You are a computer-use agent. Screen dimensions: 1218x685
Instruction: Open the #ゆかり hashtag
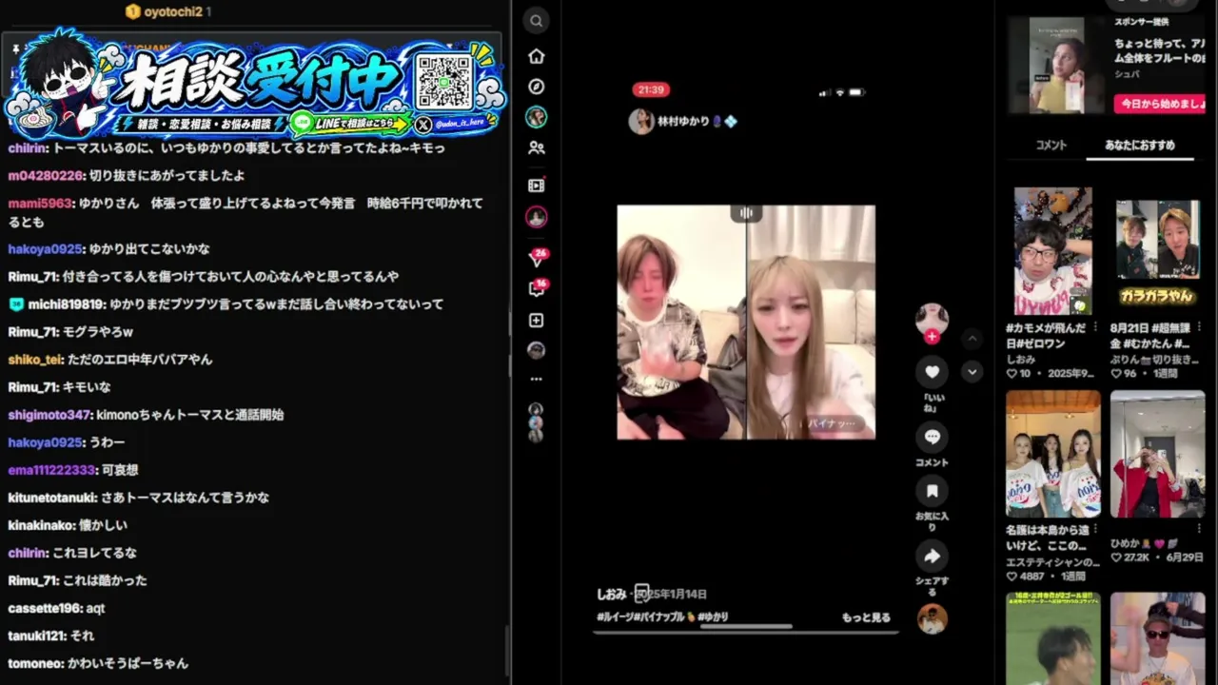713,617
